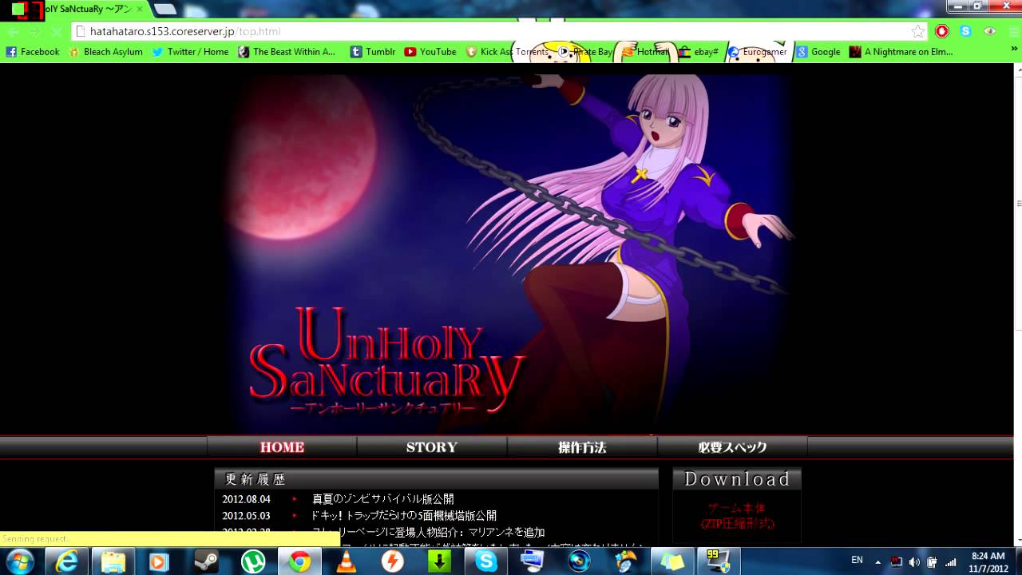Open A Nightmare on Elm bookmark

(901, 52)
